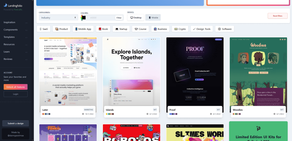Click the Reset filters button
Viewport: 292px width, 141px height.
[277, 16]
